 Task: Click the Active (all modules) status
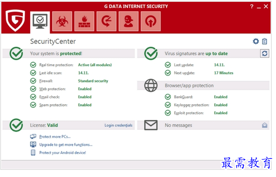click(95, 65)
